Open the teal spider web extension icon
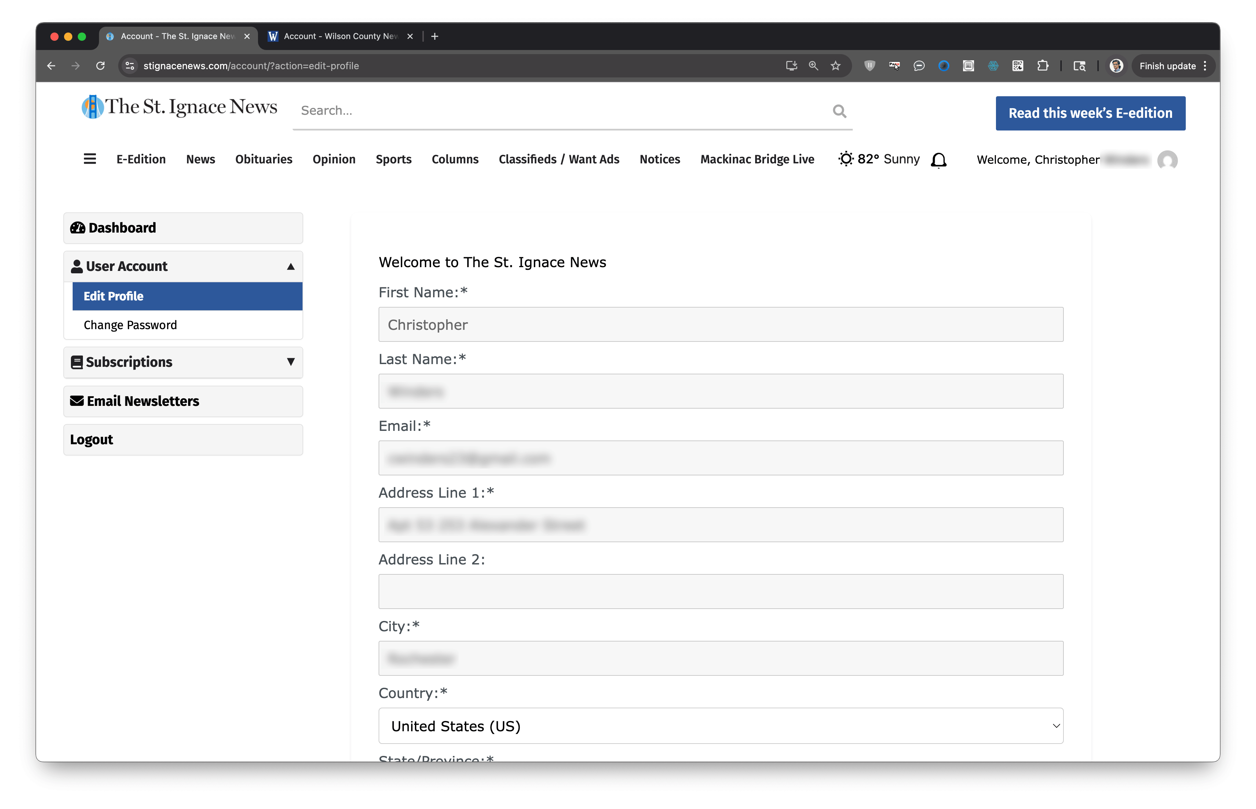 (x=993, y=66)
